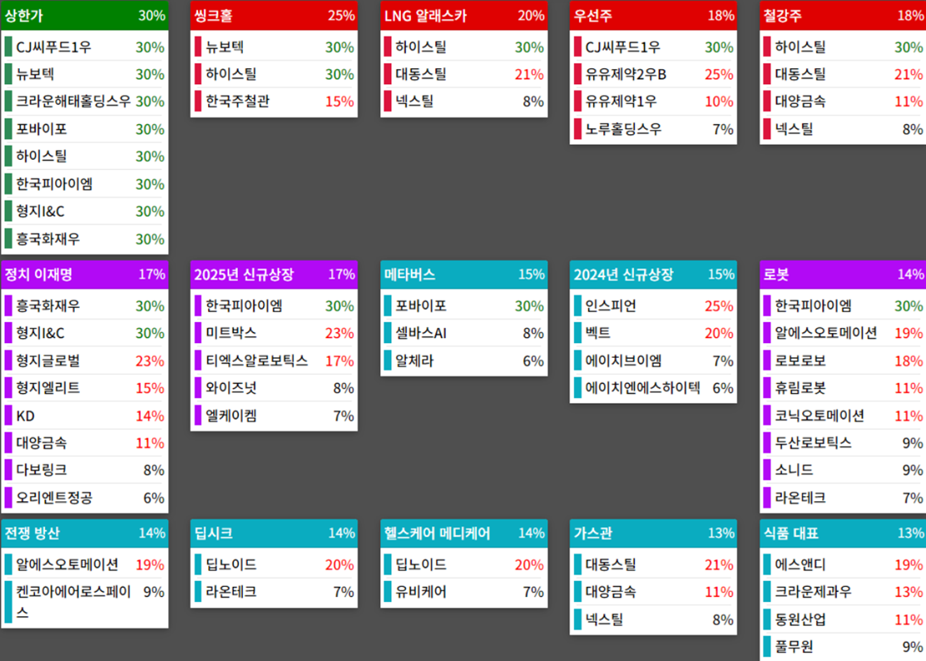Screen dimensions: 926x661
Task: Open the 벡트 stock row
Action: [653, 333]
